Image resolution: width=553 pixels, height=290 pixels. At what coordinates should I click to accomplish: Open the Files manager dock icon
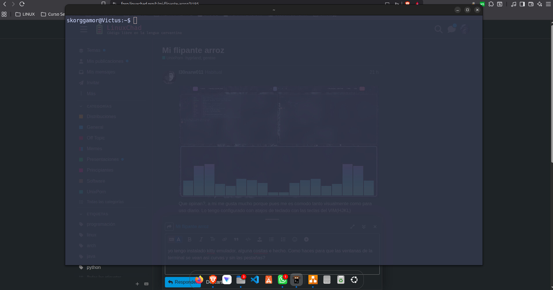click(x=241, y=280)
